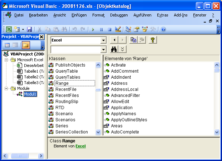222x161 pixels.
Task: Click the Save icon in the toolbar
Action: click(x=29, y=29)
